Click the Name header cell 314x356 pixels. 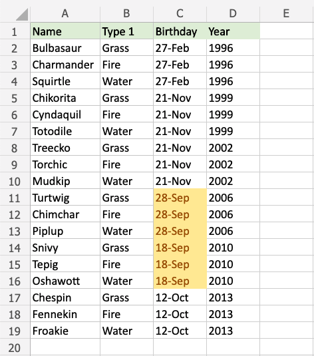click(x=65, y=31)
